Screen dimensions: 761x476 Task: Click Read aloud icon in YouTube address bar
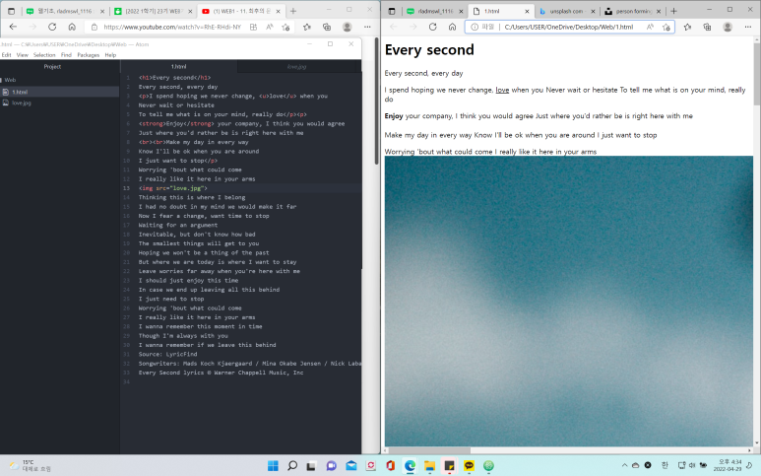pos(270,28)
